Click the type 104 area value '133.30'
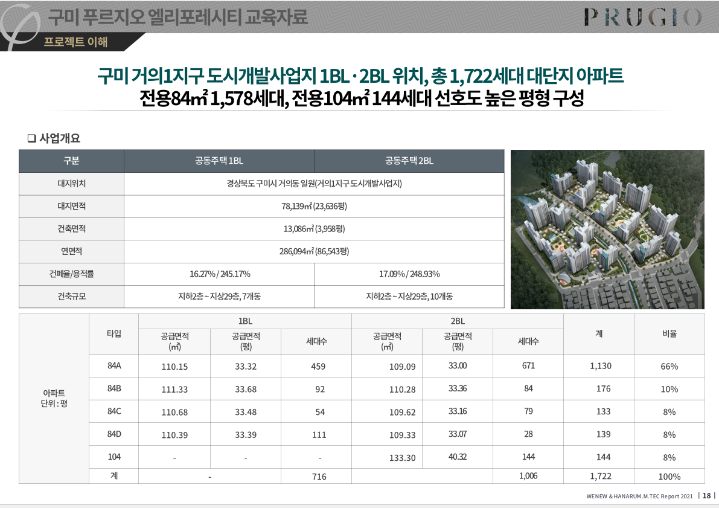This screenshot has width=719, height=508. pyautogui.click(x=402, y=458)
